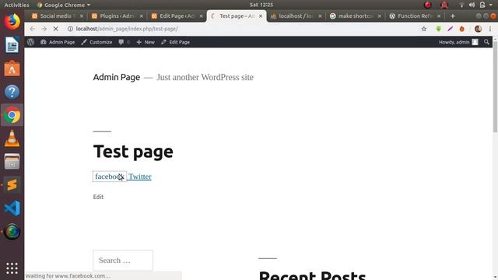Open WordPress admin bar search
Screen dimensions: 498x280
coord(486,42)
